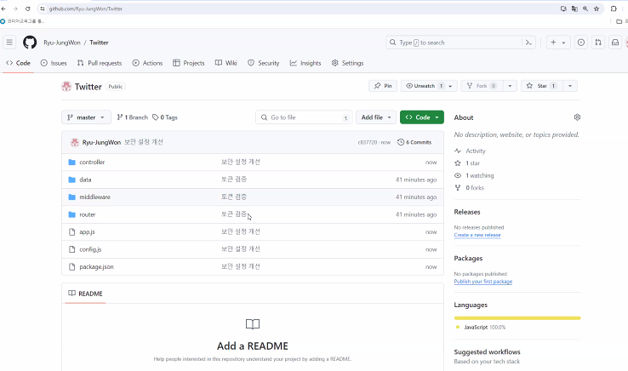Click the JavaScript 100.0% language label
The height and width of the screenshot is (371, 628).
click(481, 328)
